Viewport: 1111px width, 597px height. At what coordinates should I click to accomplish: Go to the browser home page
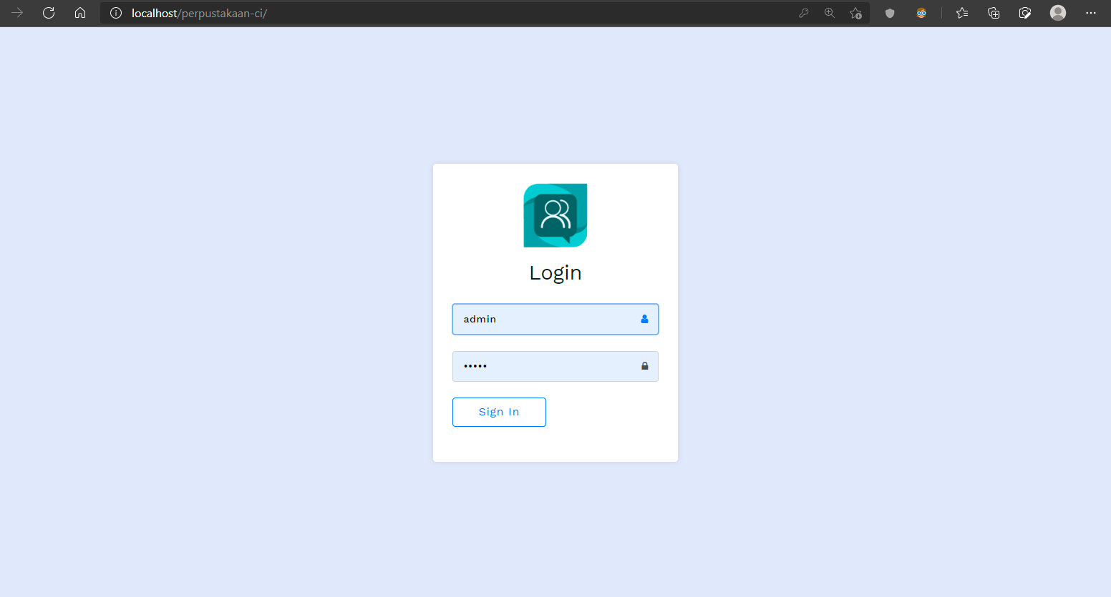(x=80, y=13)
